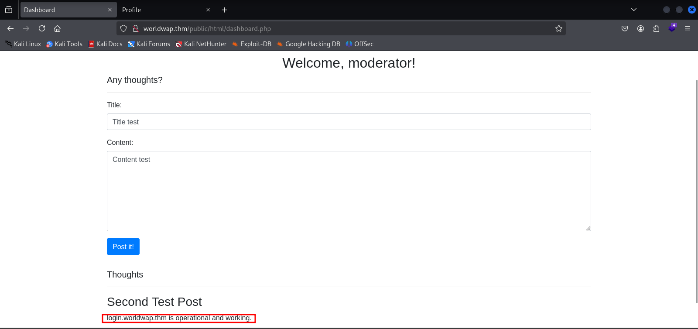The height and width of the screenshot is (329, 698).
Task: Open the application hamburger menu
Action: pos(688,28)
